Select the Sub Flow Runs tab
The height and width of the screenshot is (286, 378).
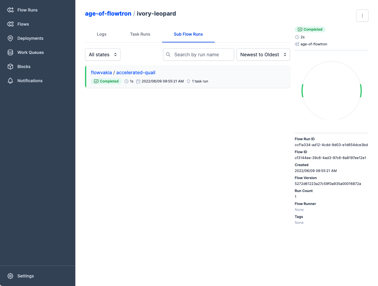point(188,34)
